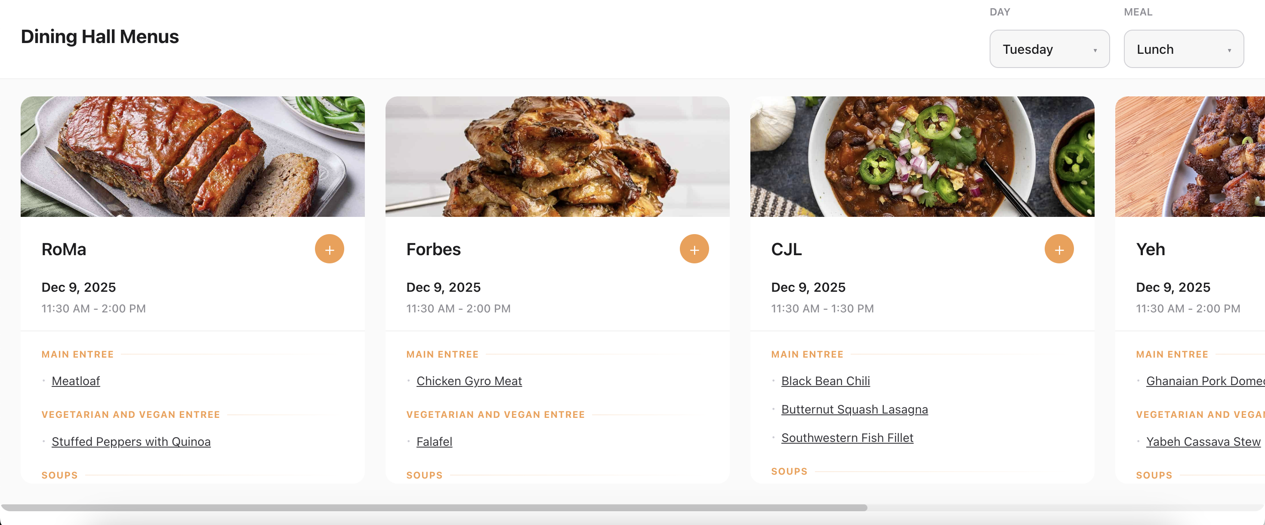Screen dimensions: 1265x525
Task: Click the plus icon on Forbes card
Action: (x=694, y=249)
